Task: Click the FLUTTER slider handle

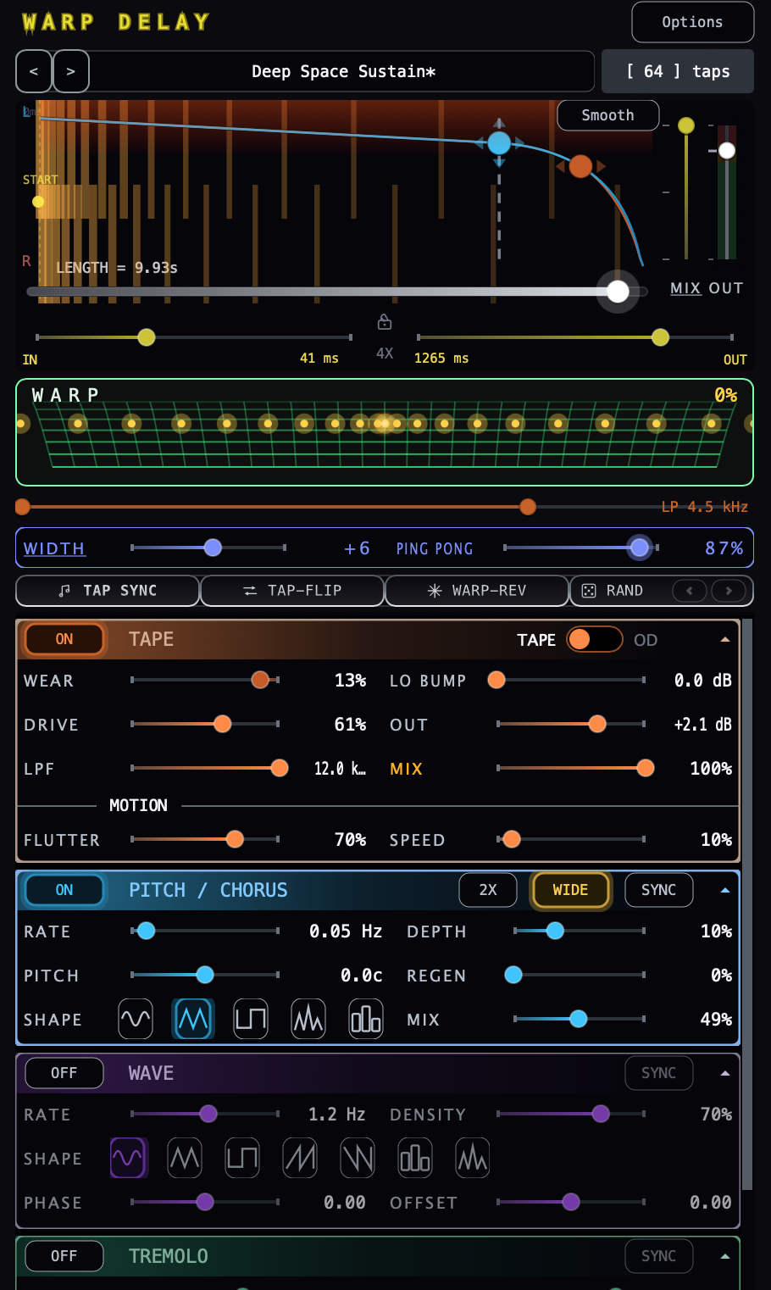Action: [x=235, y=839]
